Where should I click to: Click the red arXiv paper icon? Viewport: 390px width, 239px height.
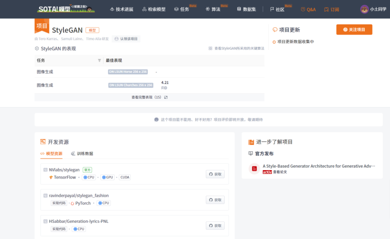coord(254,169)
